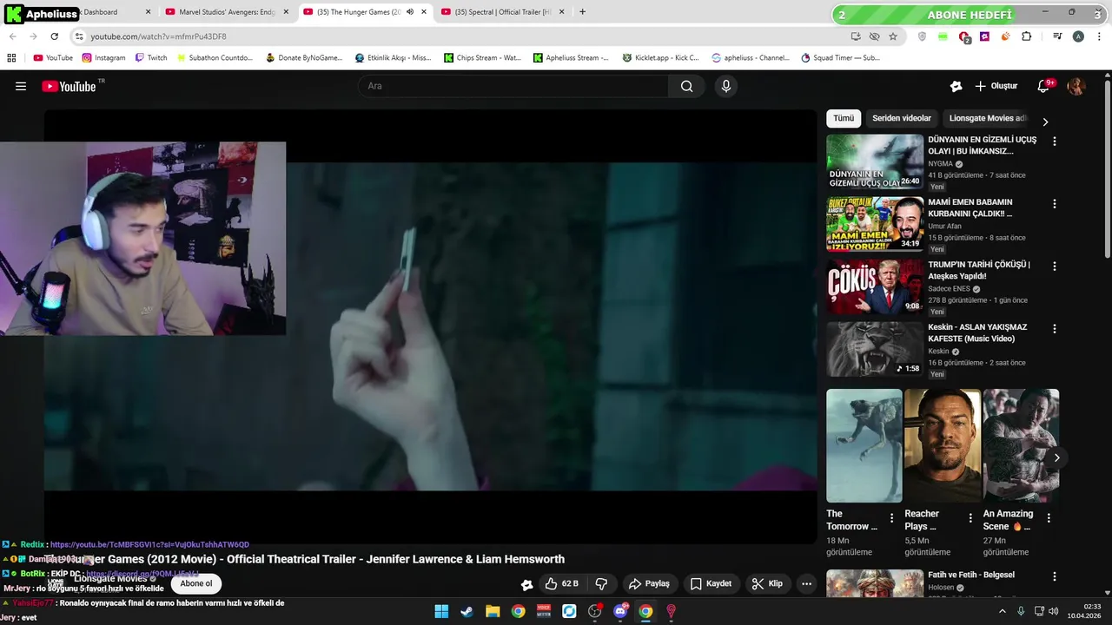The image size is (1112, 625).
Task: Open the Extensions puzzle icon
Action: (1026, 36)
